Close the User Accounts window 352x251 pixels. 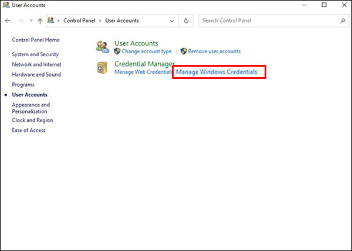[x=344, y=5]
